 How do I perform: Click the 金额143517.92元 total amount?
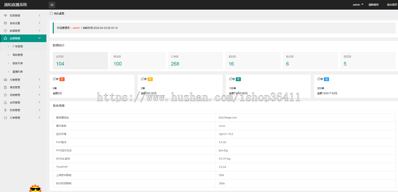[327, 93]
